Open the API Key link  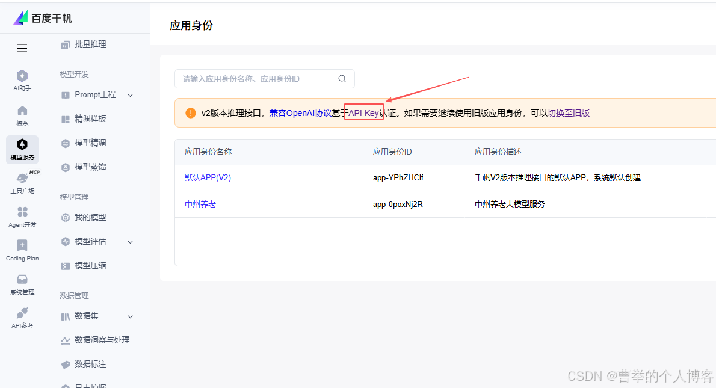tap(363, 112)
